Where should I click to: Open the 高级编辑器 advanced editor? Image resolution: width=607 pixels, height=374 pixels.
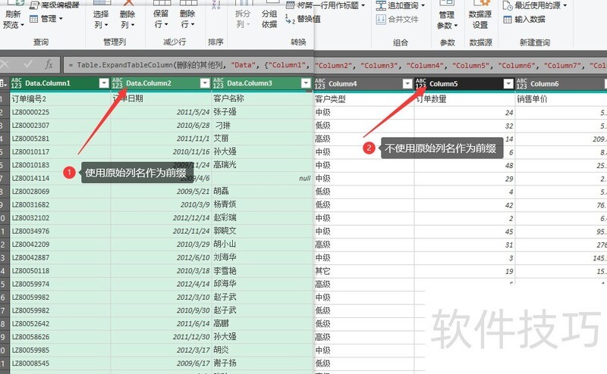tap(55, 5)
